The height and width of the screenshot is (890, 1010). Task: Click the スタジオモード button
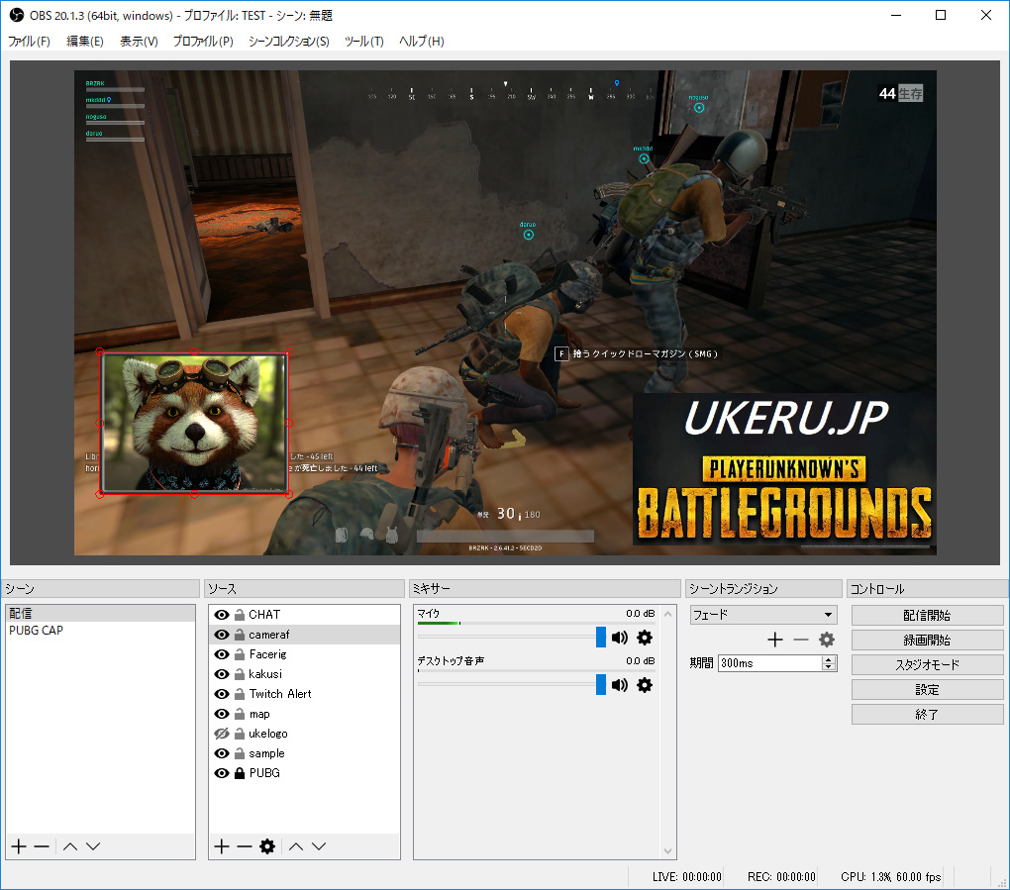927,665
